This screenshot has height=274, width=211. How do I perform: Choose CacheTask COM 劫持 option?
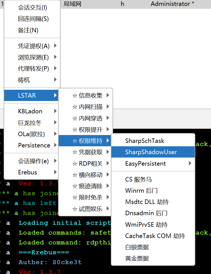coord(153,236)
